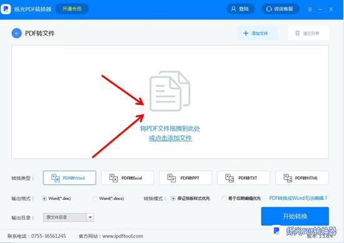Select the PDF转PPT conversion type
This screenshot has width=344, height=243.
coord(185,178)
